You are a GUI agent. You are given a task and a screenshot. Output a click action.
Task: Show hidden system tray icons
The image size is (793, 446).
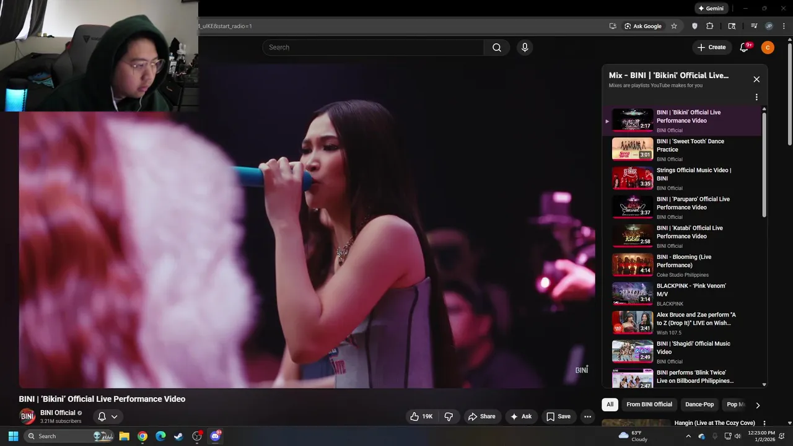coord(688,436)
